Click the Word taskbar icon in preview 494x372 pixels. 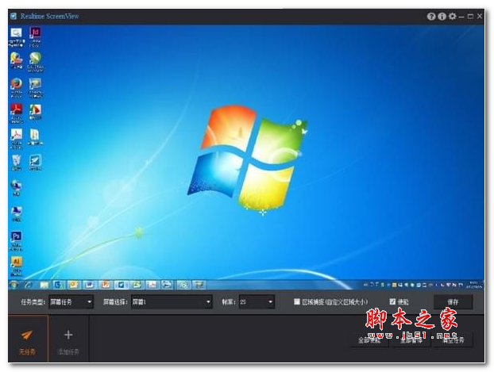coord(90,285)
